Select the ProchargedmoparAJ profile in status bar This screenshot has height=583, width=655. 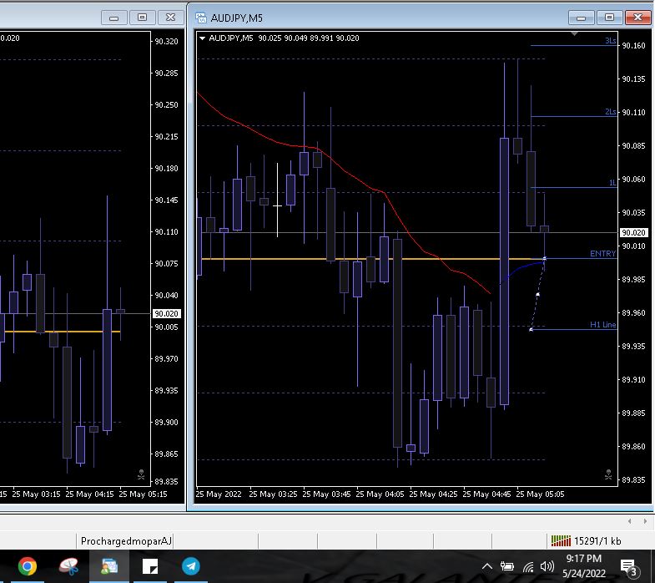(x=126, y=540)
